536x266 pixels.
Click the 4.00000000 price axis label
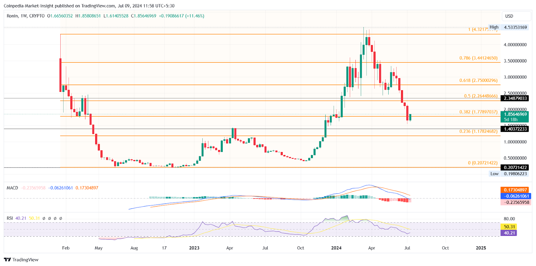click(x=515, y=44)
